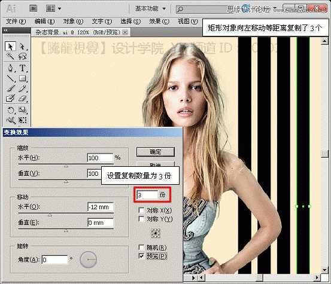Click the rotation angle dial

(x=89, y=259)
